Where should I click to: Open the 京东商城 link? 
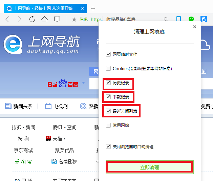click(23, 150)
